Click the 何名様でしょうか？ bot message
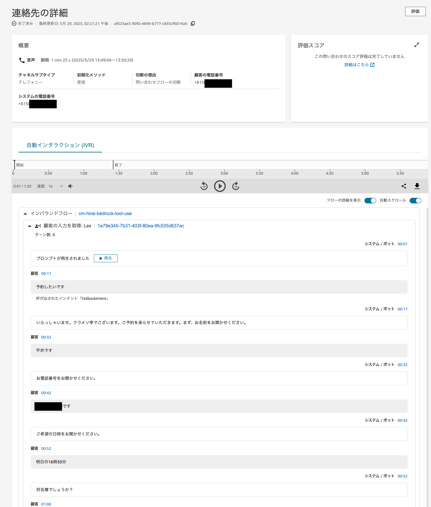This screenshot has width=431, height=507. tap(219, 490)
